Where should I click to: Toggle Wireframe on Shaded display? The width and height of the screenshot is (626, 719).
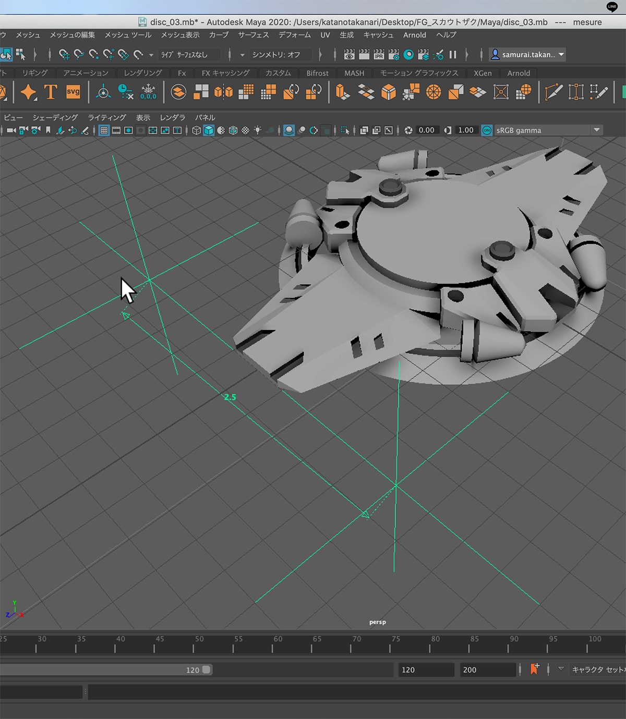pos(233,130)
